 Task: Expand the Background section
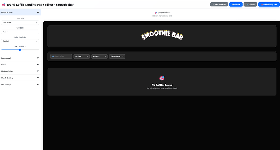(x=21, y=58)
